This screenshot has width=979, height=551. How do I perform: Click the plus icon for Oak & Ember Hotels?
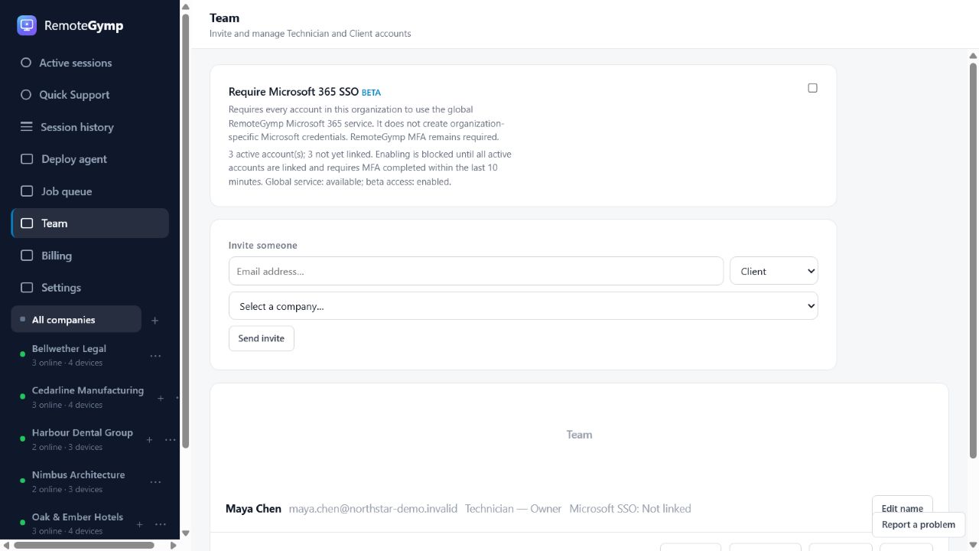pos(139,524)
